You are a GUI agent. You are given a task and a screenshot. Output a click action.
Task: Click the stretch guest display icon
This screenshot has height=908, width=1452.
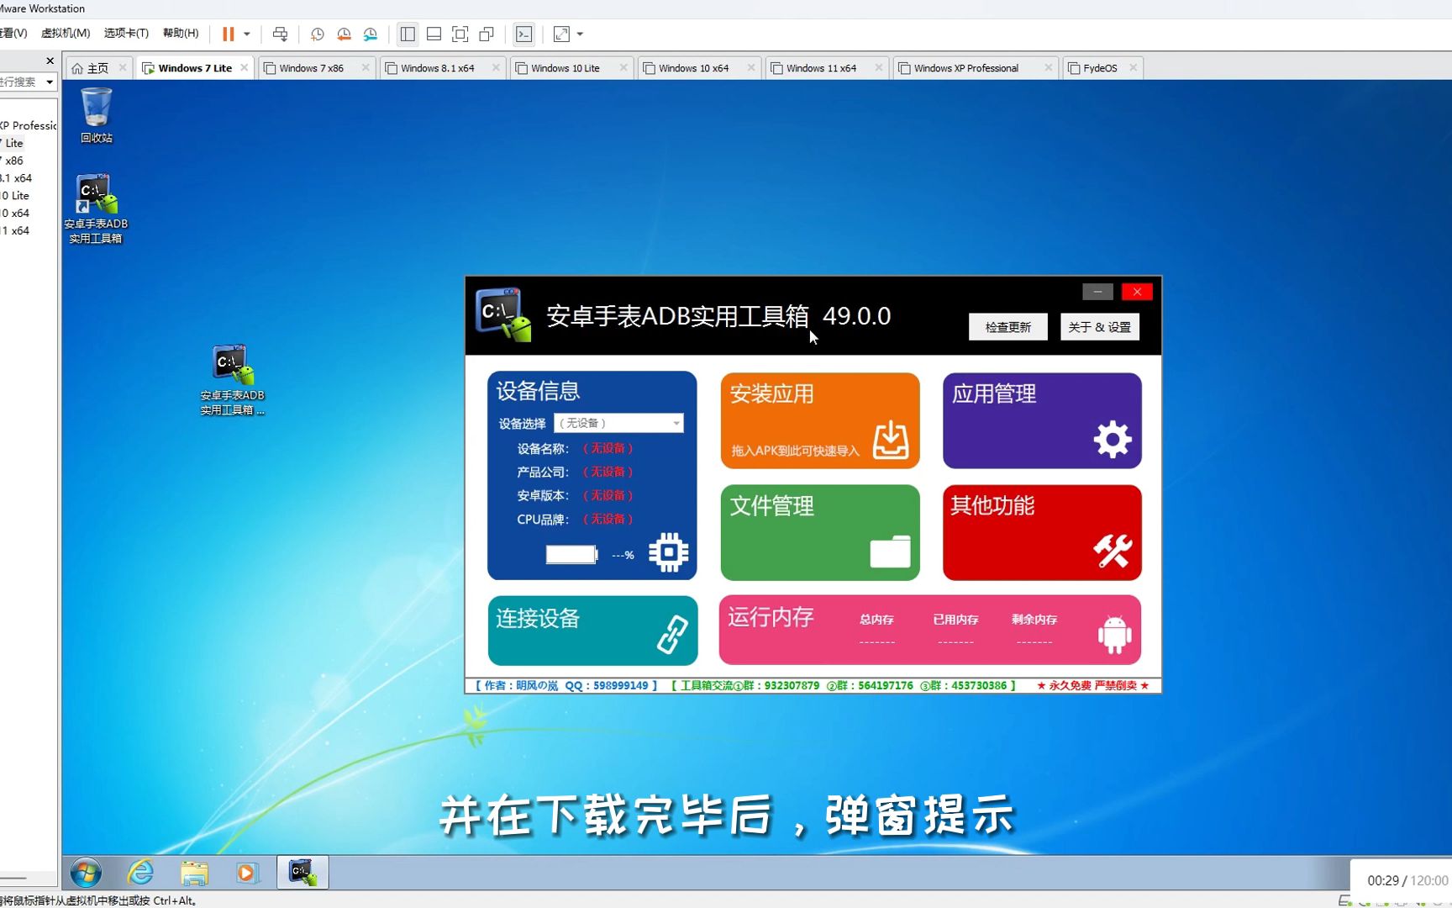561,34
